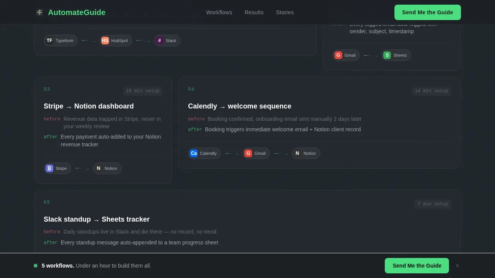
Task: Click the top Send Me the Guide button
Action: (x=427, y=12)
